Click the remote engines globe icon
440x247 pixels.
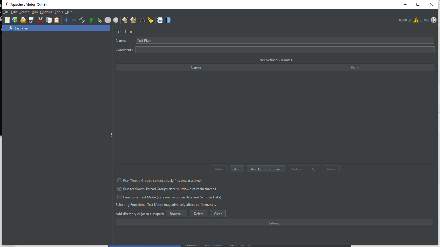tap(434, 20)
